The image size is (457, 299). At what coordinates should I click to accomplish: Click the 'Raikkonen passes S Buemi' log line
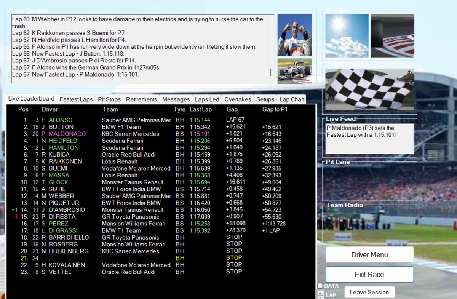[x=69, y=33]
